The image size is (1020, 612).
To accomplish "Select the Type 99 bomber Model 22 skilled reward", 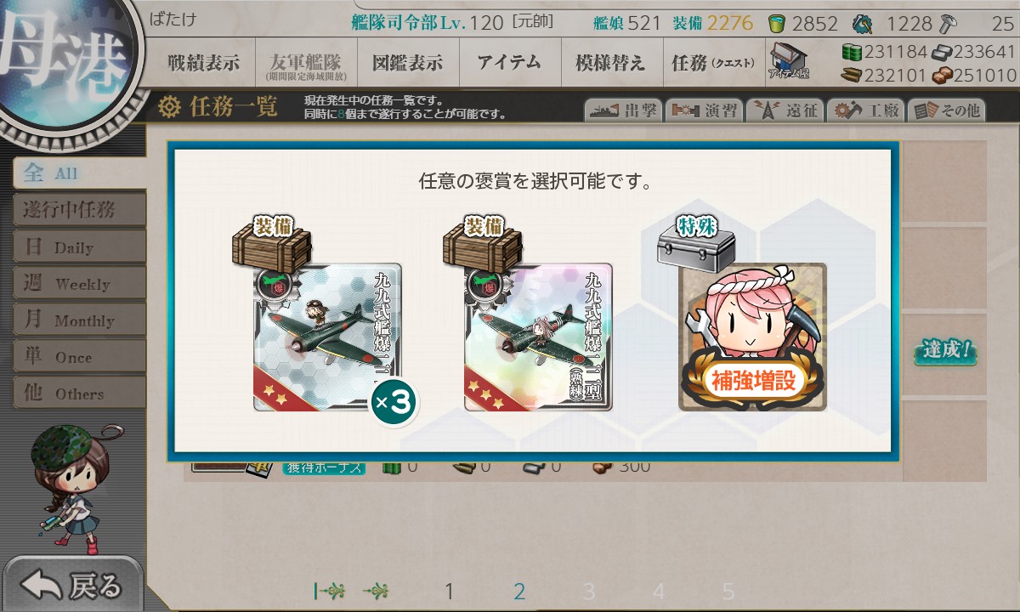I will tap(538, 337).
